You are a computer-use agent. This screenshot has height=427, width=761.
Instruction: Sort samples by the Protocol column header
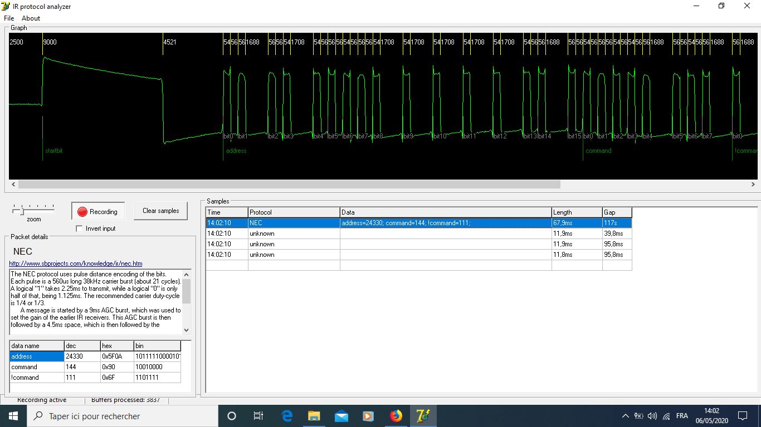point(294,212)
